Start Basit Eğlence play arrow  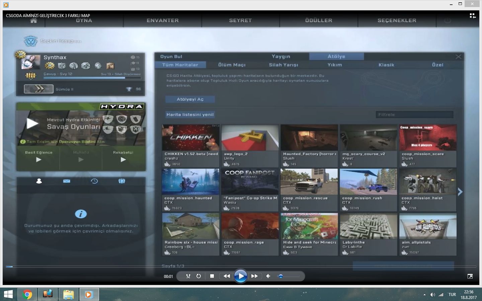click(x=38, y=160)
